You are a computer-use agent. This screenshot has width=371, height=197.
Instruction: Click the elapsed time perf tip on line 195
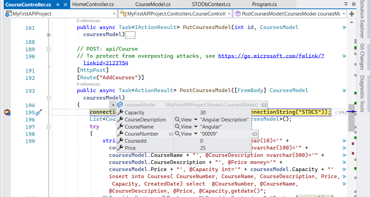pos(341,113)
